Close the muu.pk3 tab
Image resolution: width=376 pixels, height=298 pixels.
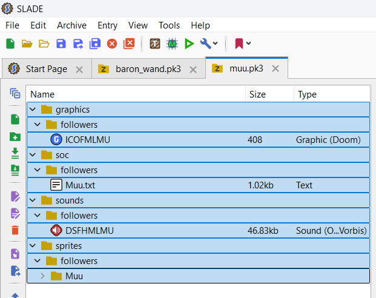(x=275, y=68)
